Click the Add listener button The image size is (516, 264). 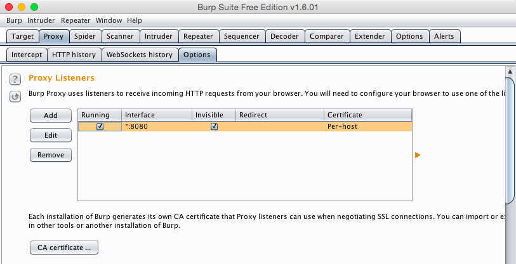pyautogui.click(x=51, y=115)
